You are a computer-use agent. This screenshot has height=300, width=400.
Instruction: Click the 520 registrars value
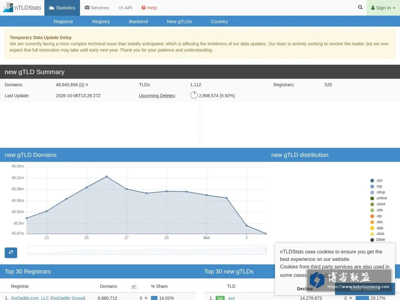(x=328, y=85)
